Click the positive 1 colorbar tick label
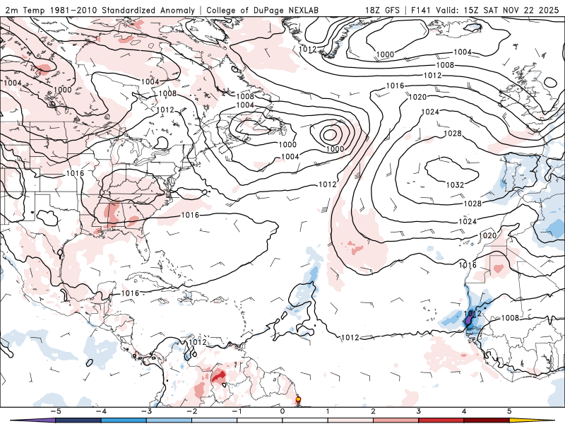Screen dimensions: 565x424 coord(328,411)
